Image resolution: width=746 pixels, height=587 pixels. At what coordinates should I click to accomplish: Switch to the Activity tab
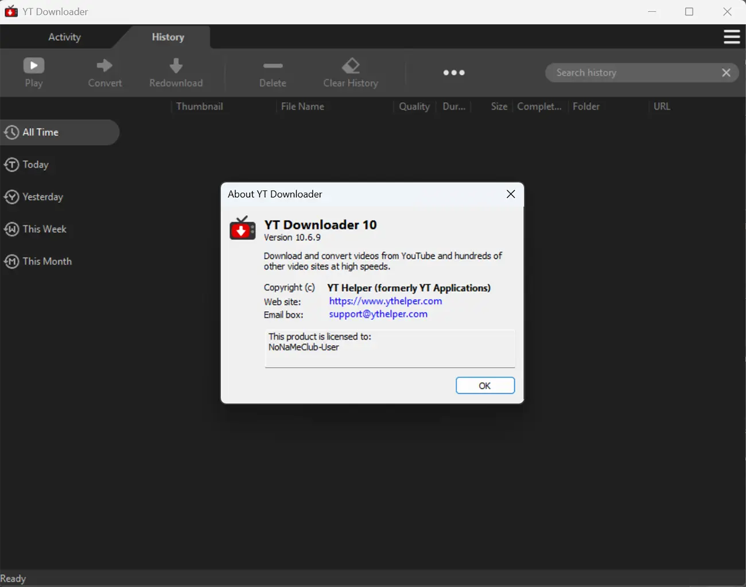point(64,37)
